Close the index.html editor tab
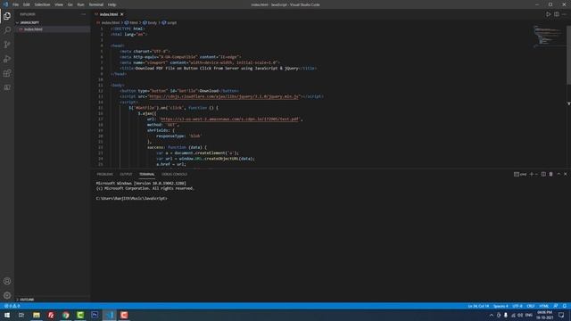The height and width of the screenshot is (321, 571). 122,14
